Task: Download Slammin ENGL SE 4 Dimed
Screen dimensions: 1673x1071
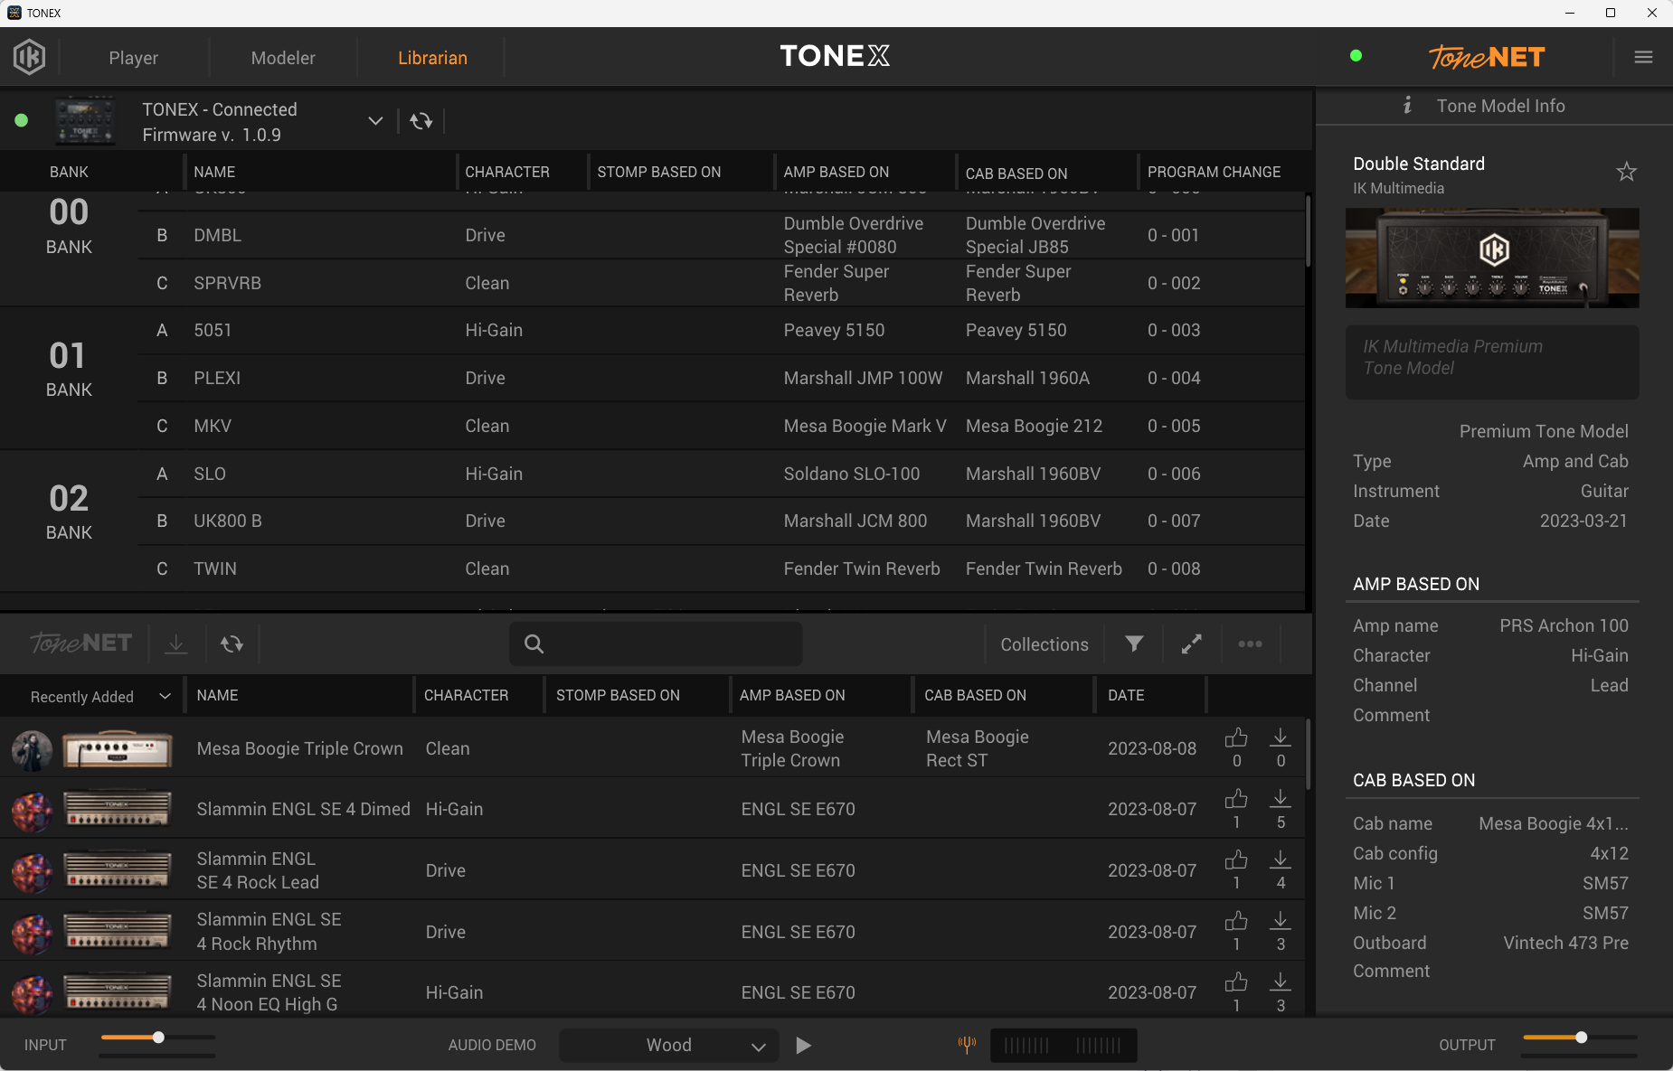Action: point(1280,799)
